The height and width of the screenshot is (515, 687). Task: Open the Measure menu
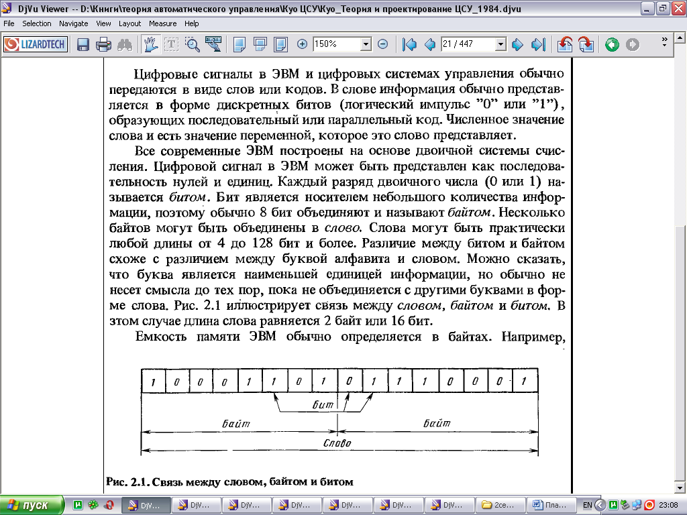162,23
